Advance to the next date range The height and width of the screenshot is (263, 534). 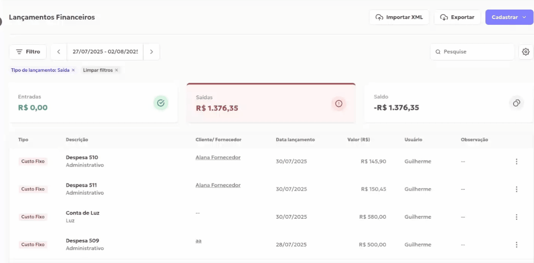coord(151,52)
